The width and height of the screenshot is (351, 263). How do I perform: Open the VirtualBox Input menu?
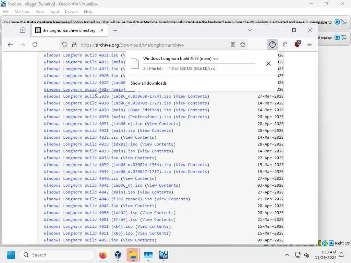pos(55,12)
